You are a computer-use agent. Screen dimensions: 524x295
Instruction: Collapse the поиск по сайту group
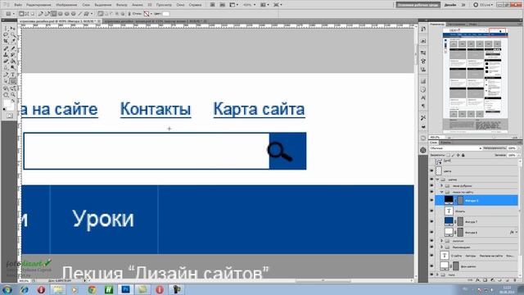tap(442, 192)
